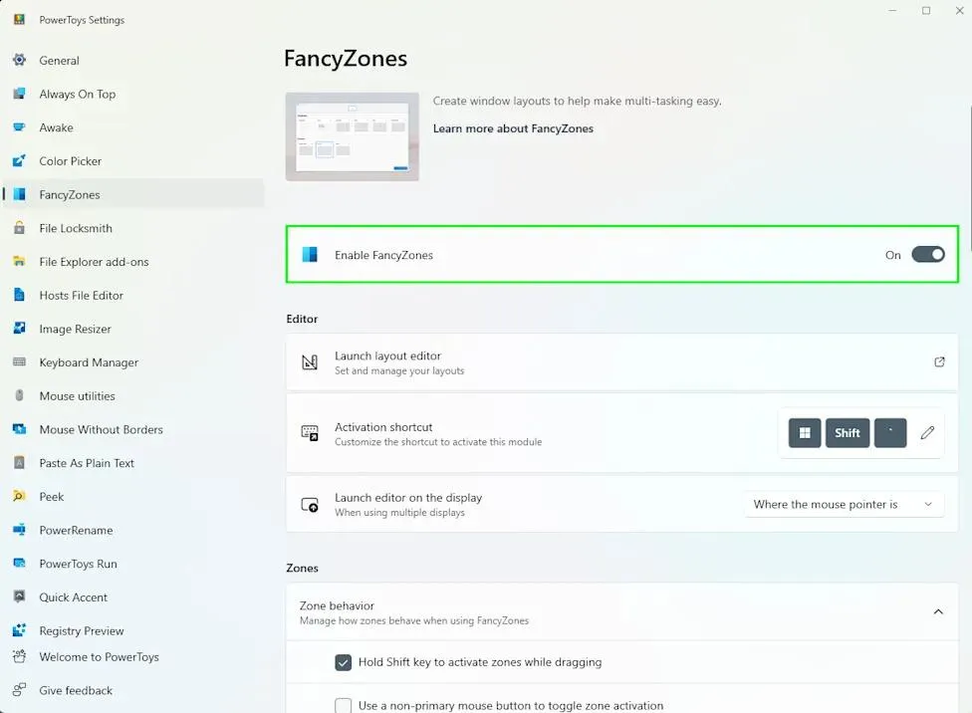Click the FancyZones preview thumbnail
This screenshot has width=972, height=713.
353,136
